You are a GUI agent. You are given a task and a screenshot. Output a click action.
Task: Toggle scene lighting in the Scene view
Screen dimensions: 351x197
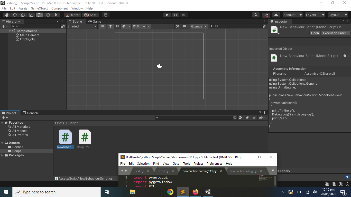(x=110, y=26)
